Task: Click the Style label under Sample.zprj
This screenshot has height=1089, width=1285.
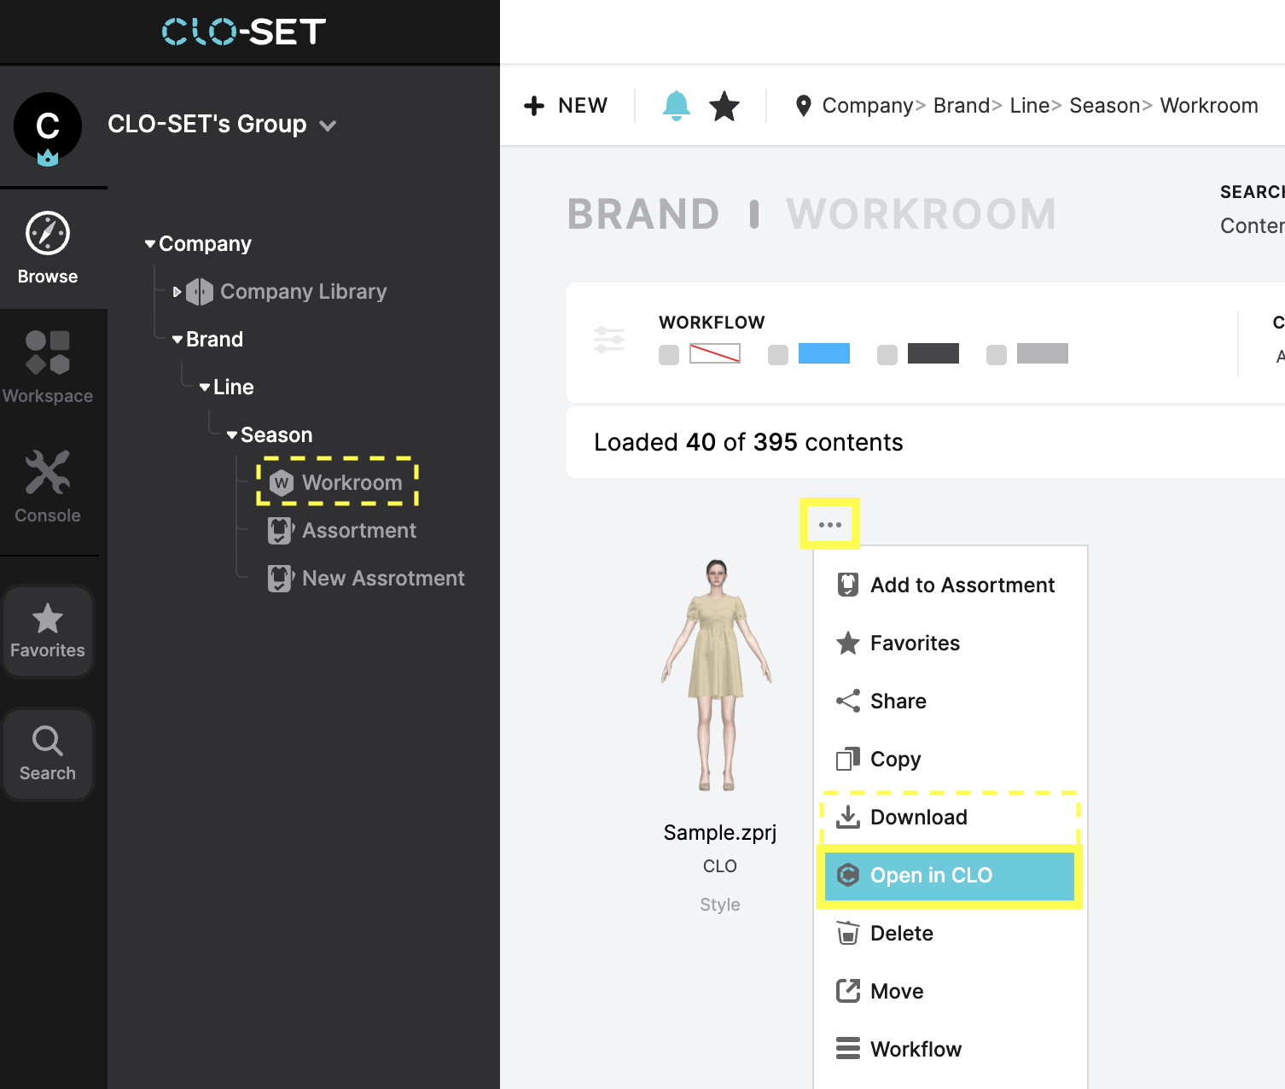Action: [x=720, y=905]
